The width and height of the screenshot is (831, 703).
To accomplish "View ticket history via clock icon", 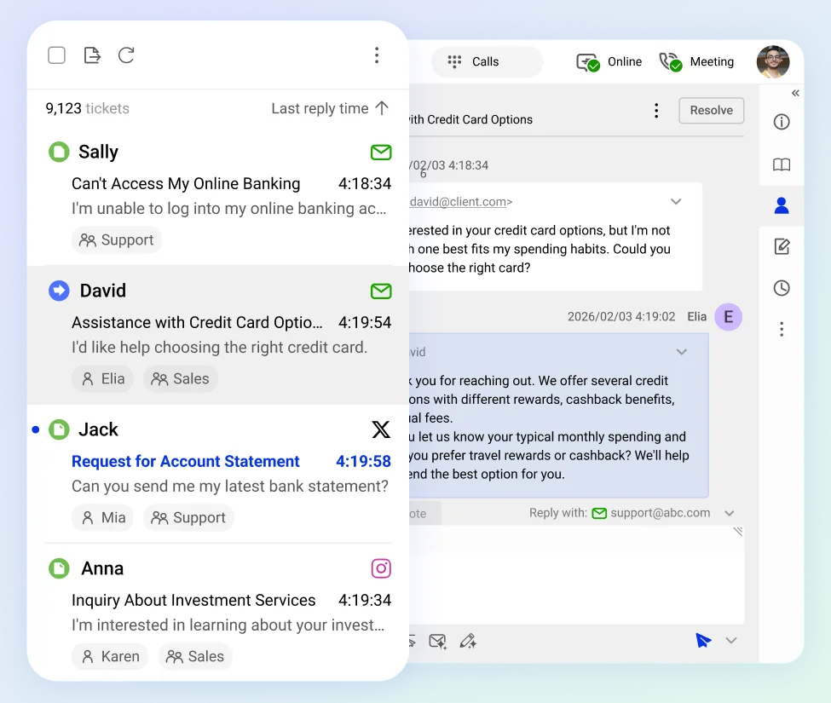I will [782, 288].
